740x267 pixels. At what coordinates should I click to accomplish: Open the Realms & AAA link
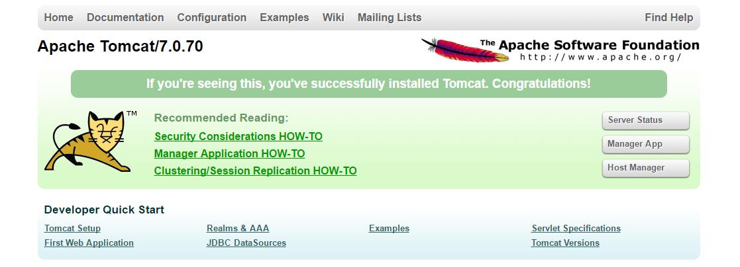click(x=238, y=229)
